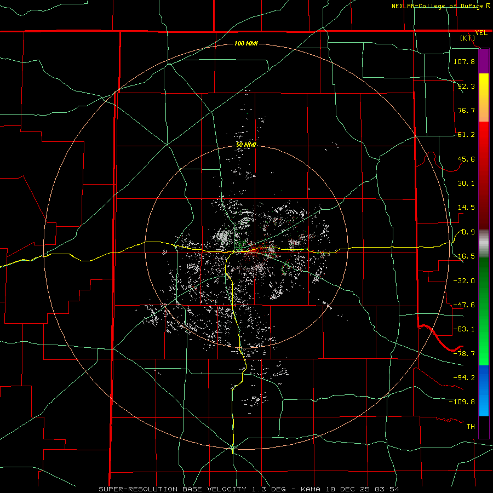Select the -47.6 legend value
493x493 pixels.
[x=464, y=305]
